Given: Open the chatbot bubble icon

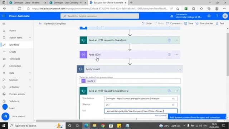Looking at the screenshot, I should pyautogui.click(x=5, y=116).
